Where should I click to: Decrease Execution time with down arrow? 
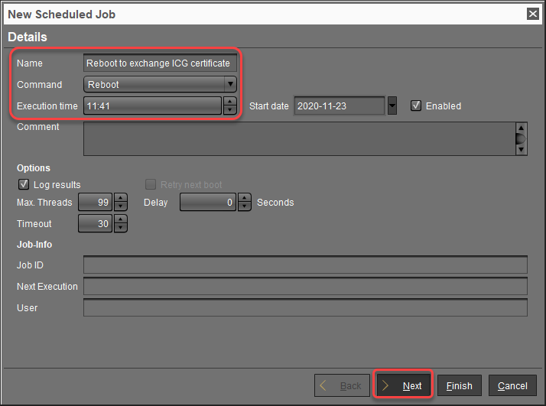click(229, 110)
